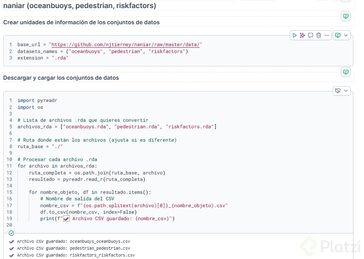Expand visibility dropdown chevron on base_url cell

(x=346, y=35)
